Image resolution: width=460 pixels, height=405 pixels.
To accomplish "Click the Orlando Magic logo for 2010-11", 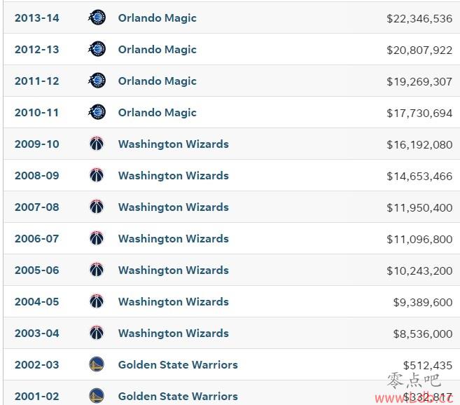I will point(97,112).
